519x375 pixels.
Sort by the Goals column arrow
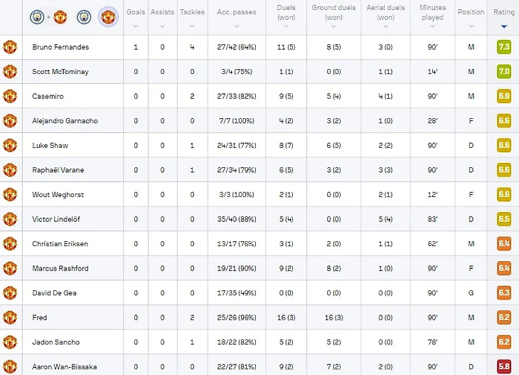[x=135, y=26]
